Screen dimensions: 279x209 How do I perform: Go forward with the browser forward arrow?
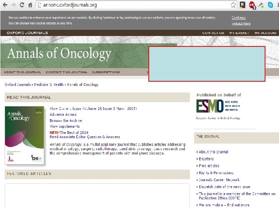pos(14,5)
